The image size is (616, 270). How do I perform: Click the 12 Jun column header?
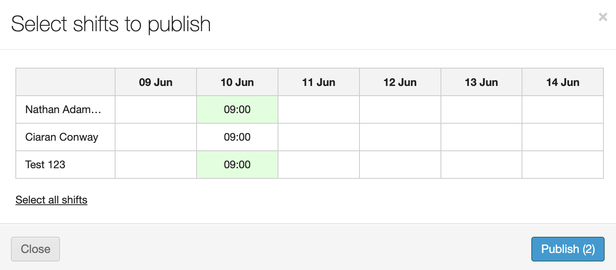pos(400,82)
